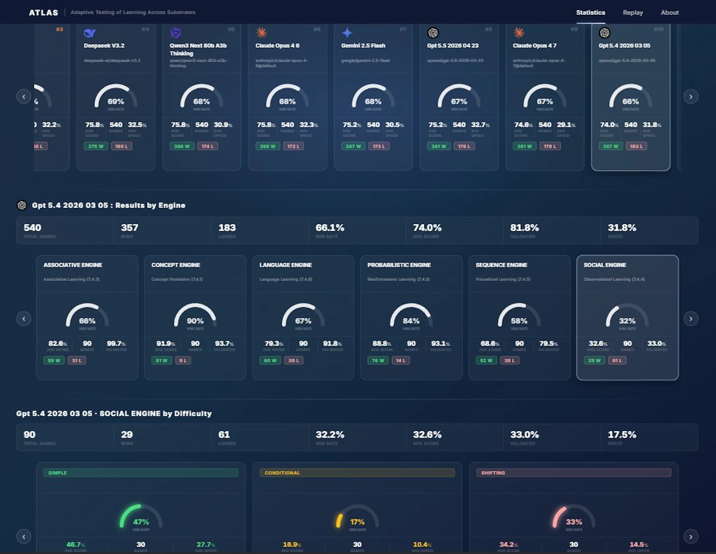Click left arrow of engine carousel
This screenshot has height=554, width=716.
pyautogui.click(x=24, y=319)
